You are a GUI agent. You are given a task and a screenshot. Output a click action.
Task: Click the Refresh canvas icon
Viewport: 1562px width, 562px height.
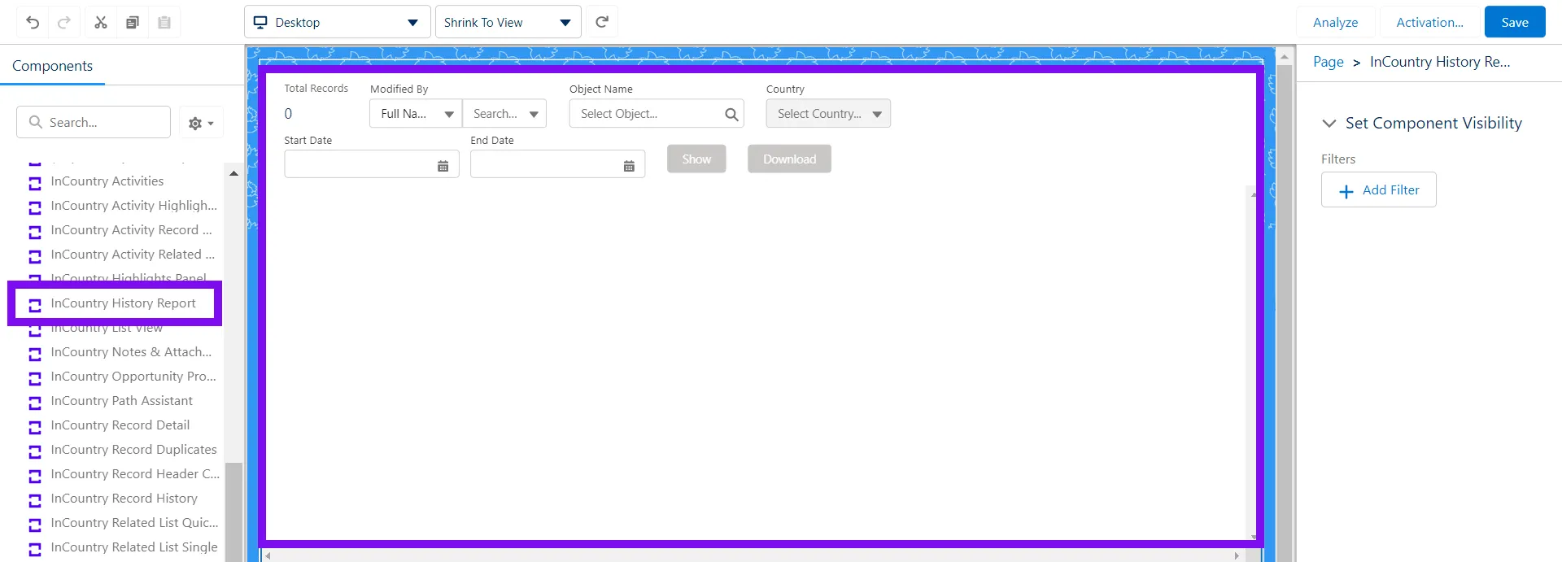[x=602, y=22]
